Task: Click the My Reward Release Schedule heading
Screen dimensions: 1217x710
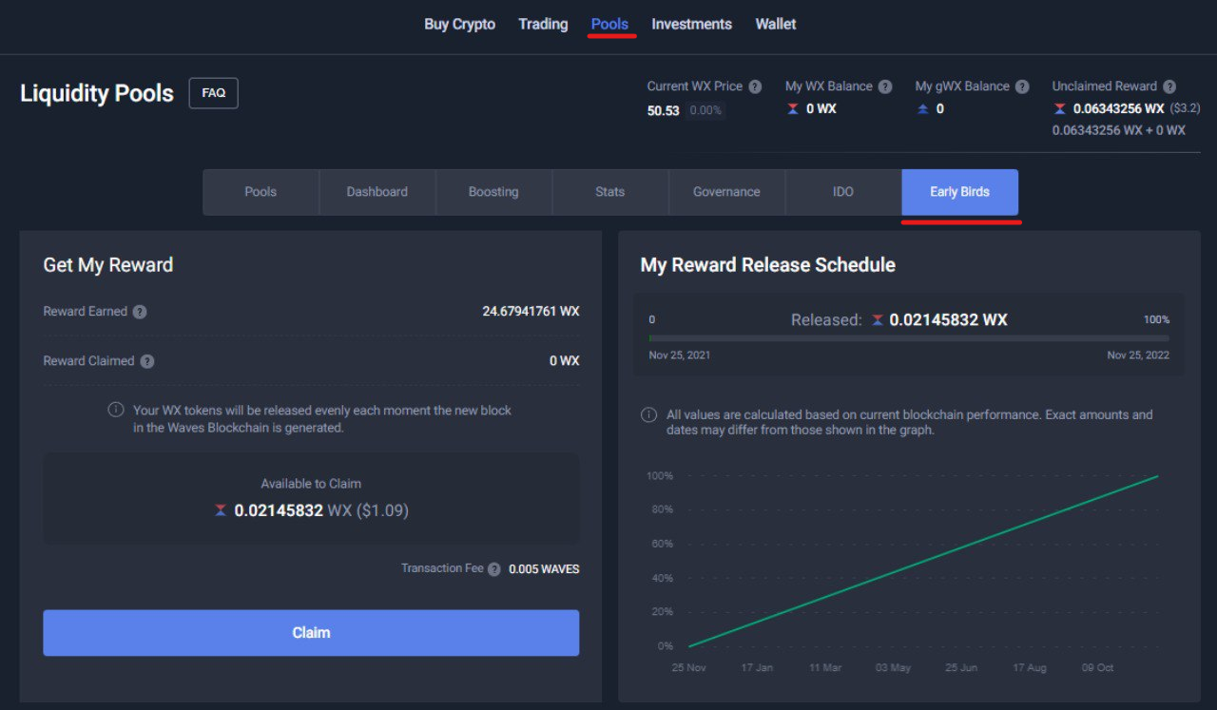Action: click(x=768, y=266)
